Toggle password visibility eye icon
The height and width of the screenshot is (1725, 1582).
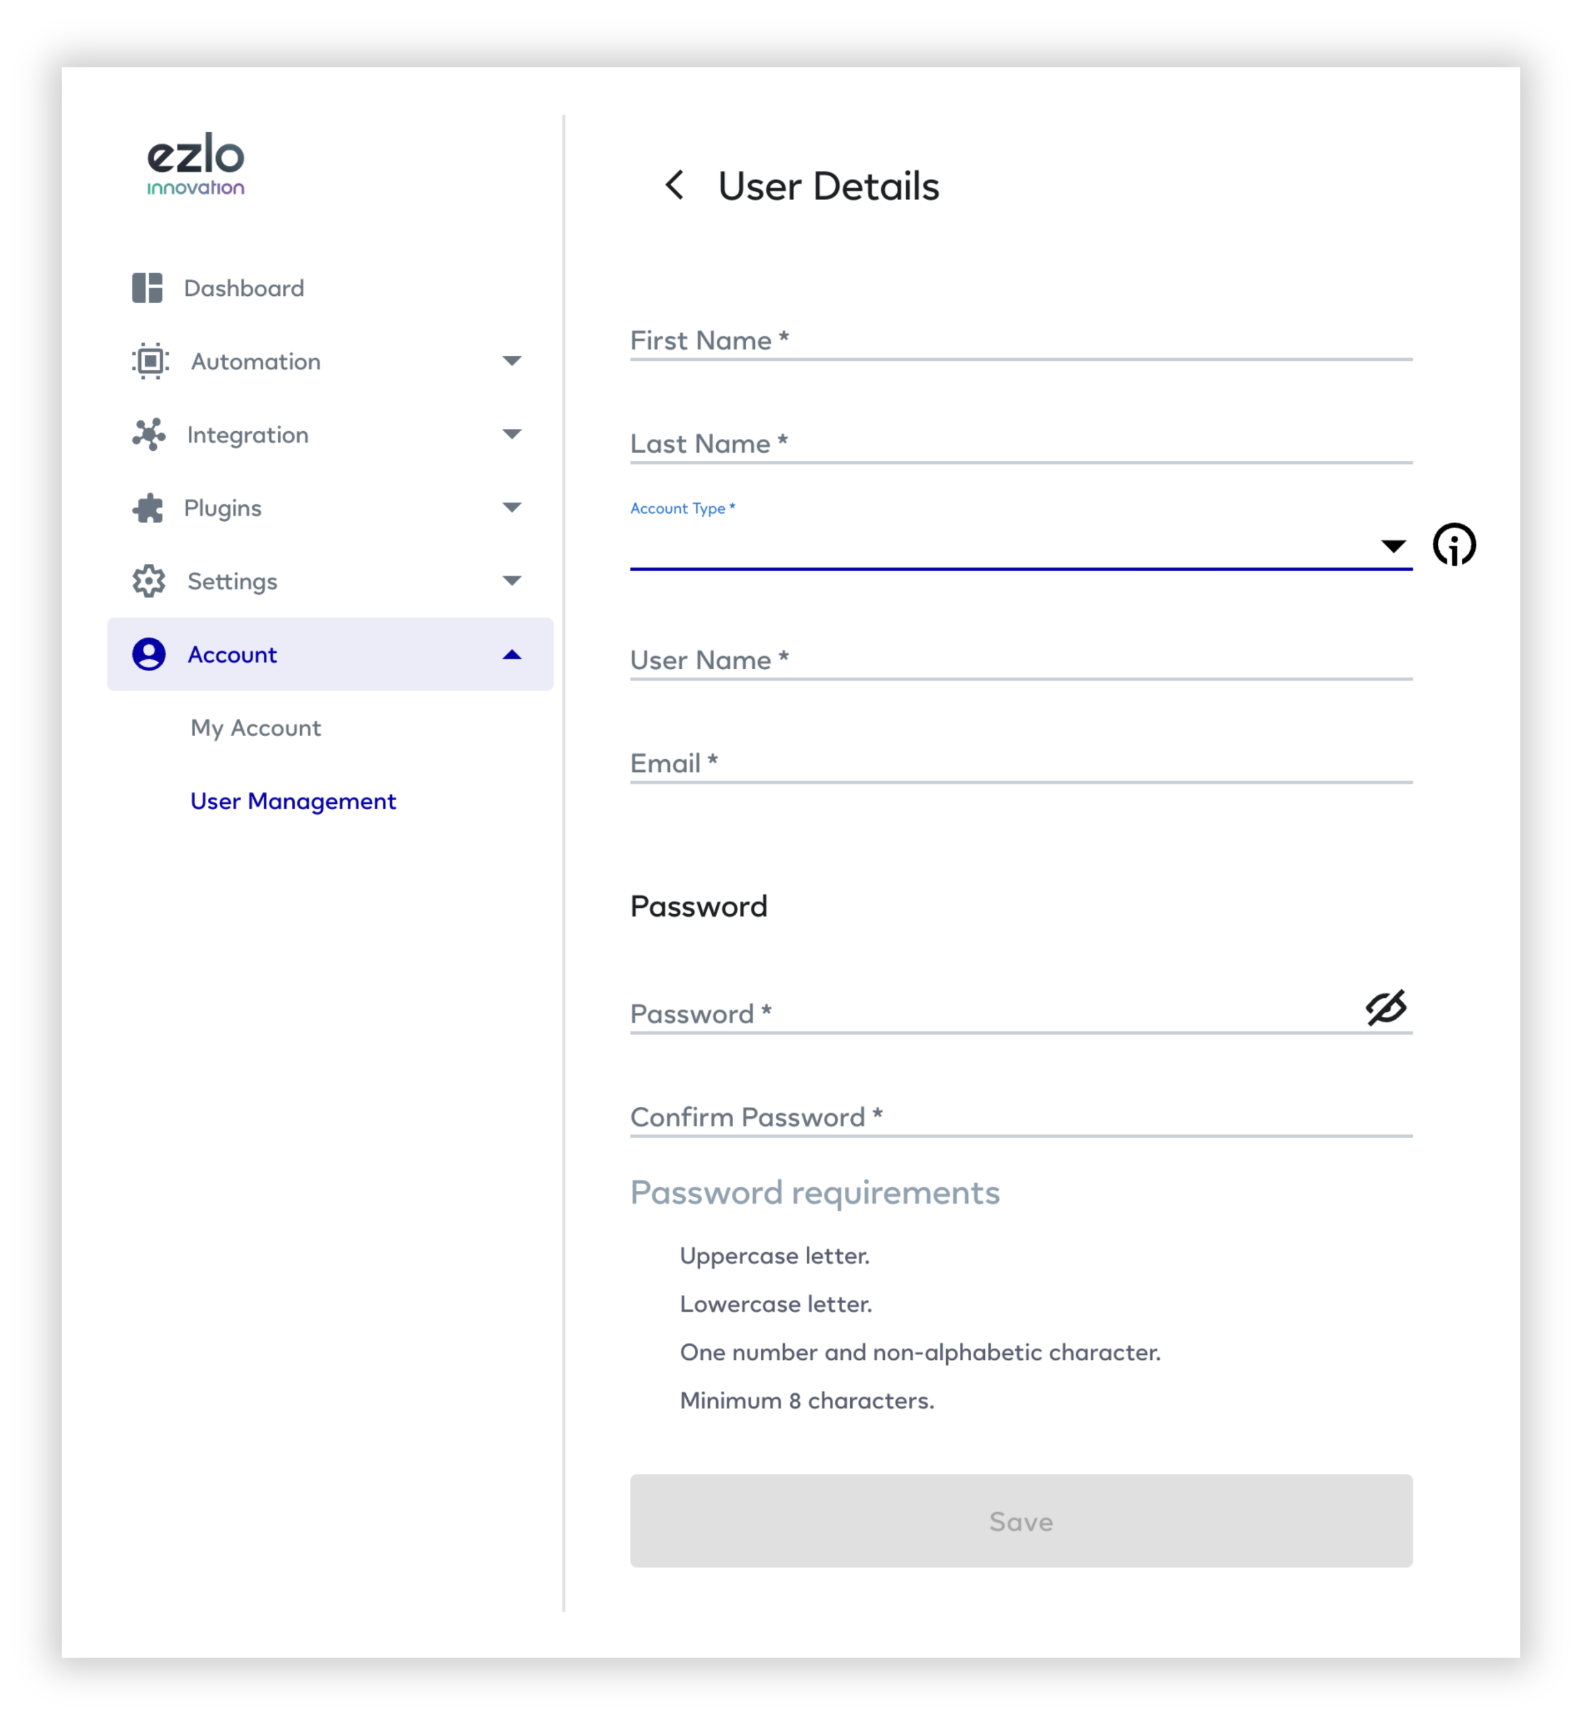(1386, 1007)
